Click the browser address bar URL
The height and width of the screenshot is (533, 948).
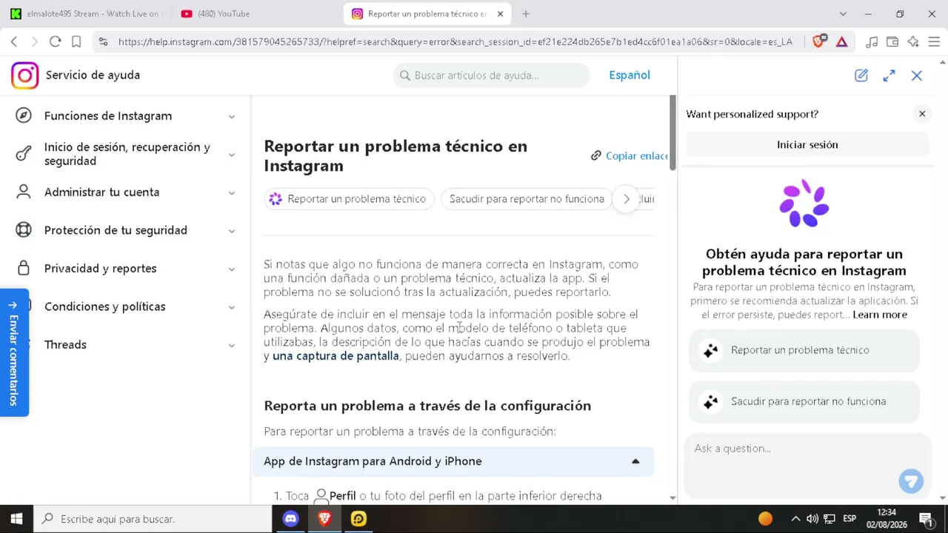(x=455, y=42)
